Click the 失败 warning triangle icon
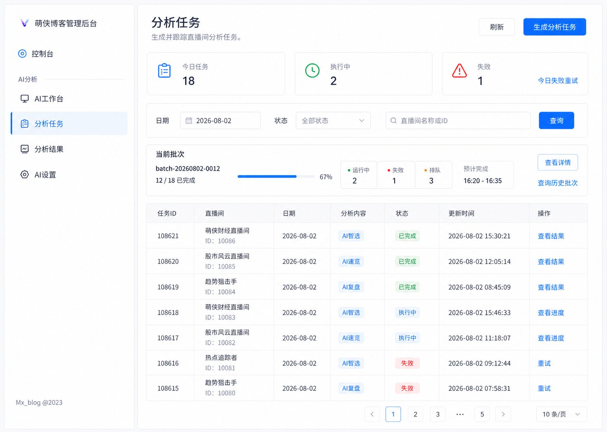This screenshot has height=432, width=607. [460, 71]
